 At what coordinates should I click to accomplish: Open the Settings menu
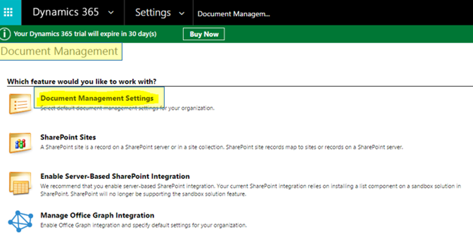coord(153,12)
